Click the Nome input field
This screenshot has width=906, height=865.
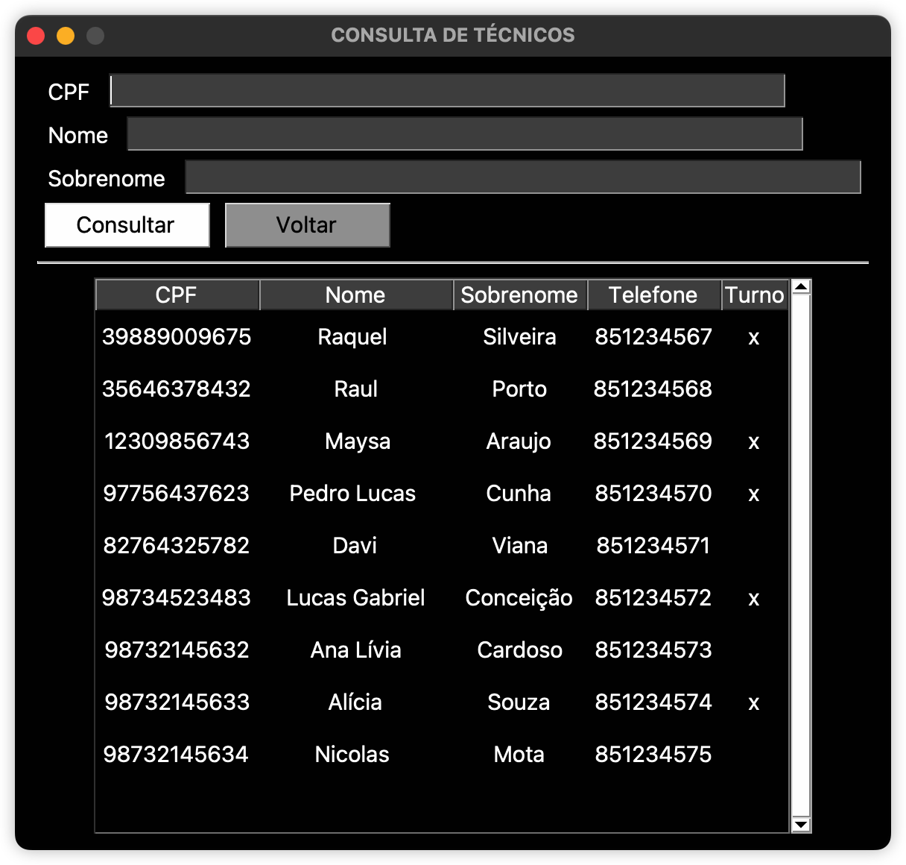(465, 134)
